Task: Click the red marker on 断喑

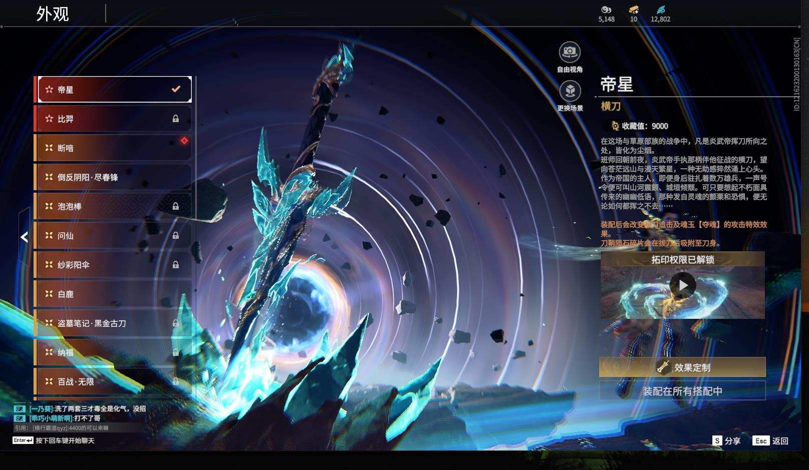Action: pos(184,141)
